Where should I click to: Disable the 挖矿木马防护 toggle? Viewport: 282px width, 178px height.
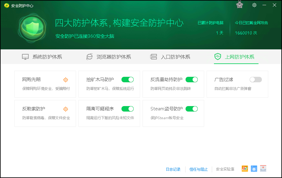click(x=127, y=79)
